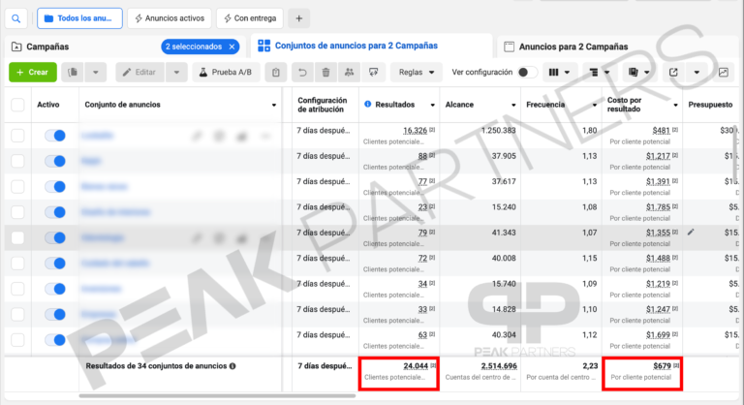
Task: Click the preview comment icon
Action: pyautogui.click(x=373, y=72)
